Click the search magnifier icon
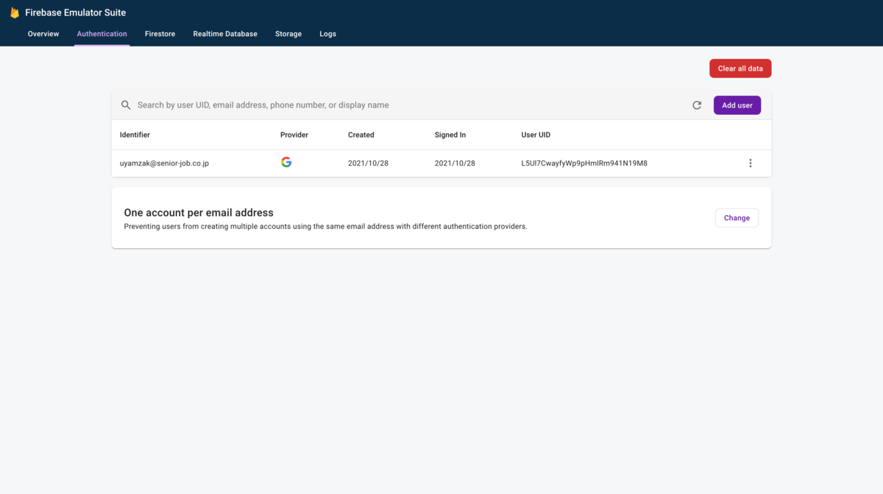This screenshot has width=883, height=494. pos(126,105)
